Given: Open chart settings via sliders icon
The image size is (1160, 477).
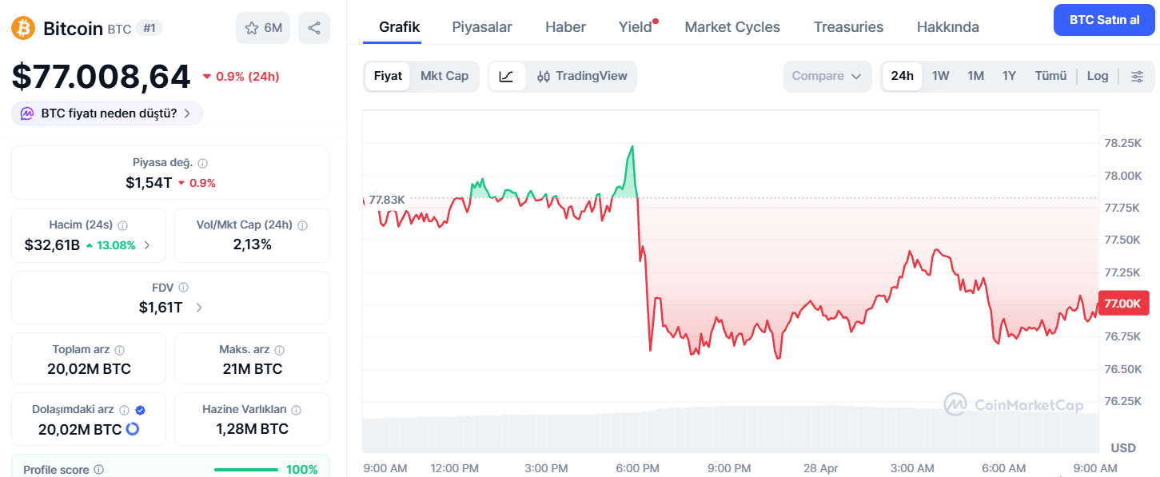Looking at the screenshot, I should [x=1137, y=76].
